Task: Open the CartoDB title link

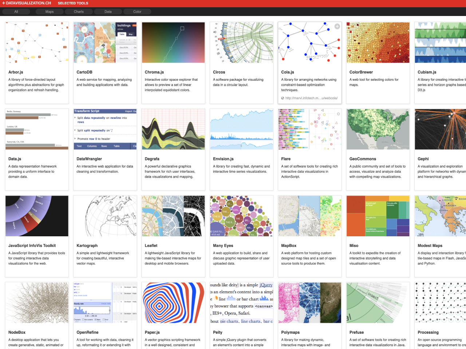Action: tap(84, 72)
